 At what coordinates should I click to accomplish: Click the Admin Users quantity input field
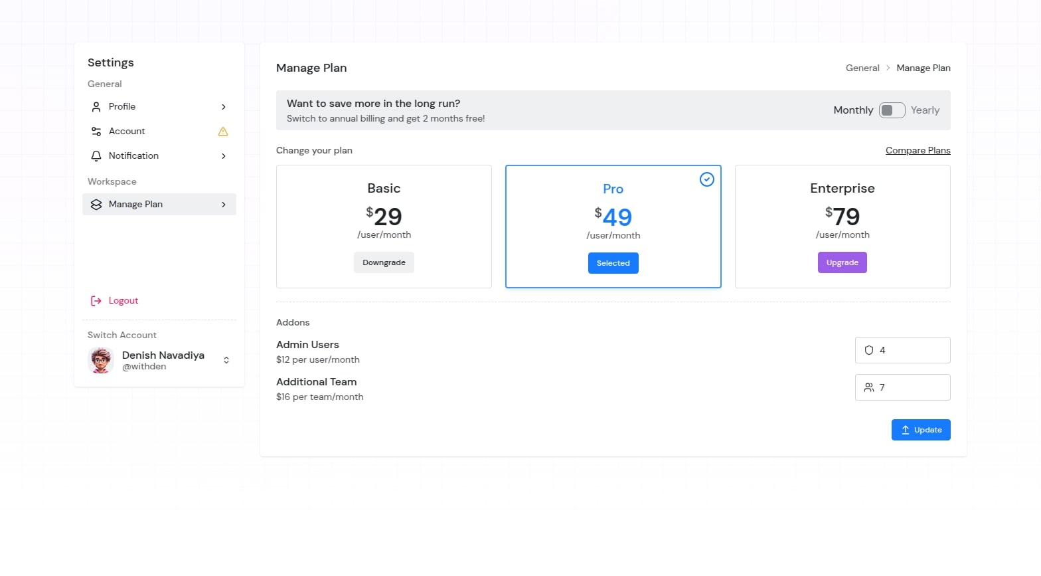pos(911,350)
